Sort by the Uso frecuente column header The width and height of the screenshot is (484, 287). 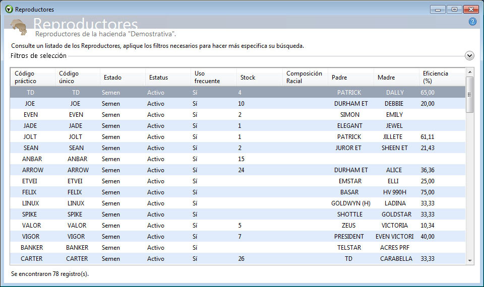[214, 77]
